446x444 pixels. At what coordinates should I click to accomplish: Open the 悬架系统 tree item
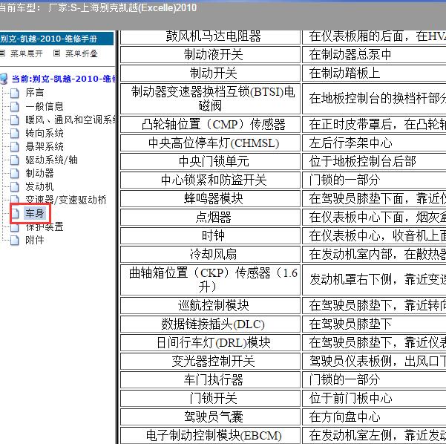coord(45,146)
